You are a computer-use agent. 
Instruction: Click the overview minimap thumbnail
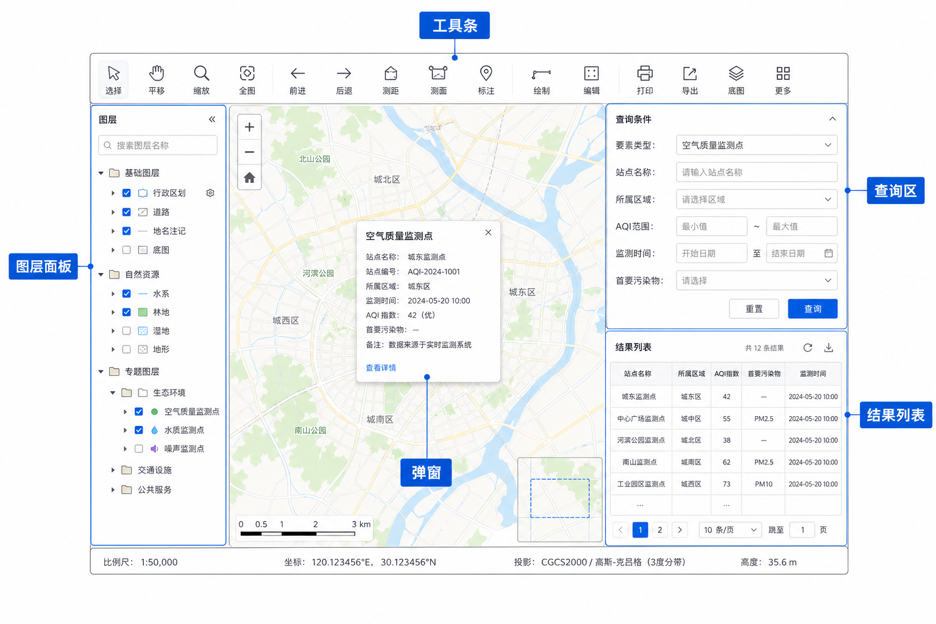[x=560, y=500]
